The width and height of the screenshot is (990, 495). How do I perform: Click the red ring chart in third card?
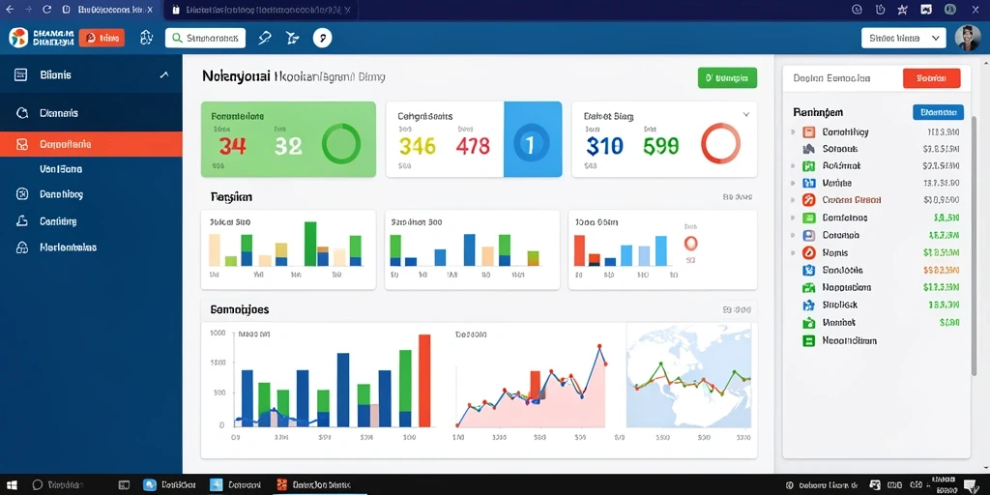[x=720, y=144]
